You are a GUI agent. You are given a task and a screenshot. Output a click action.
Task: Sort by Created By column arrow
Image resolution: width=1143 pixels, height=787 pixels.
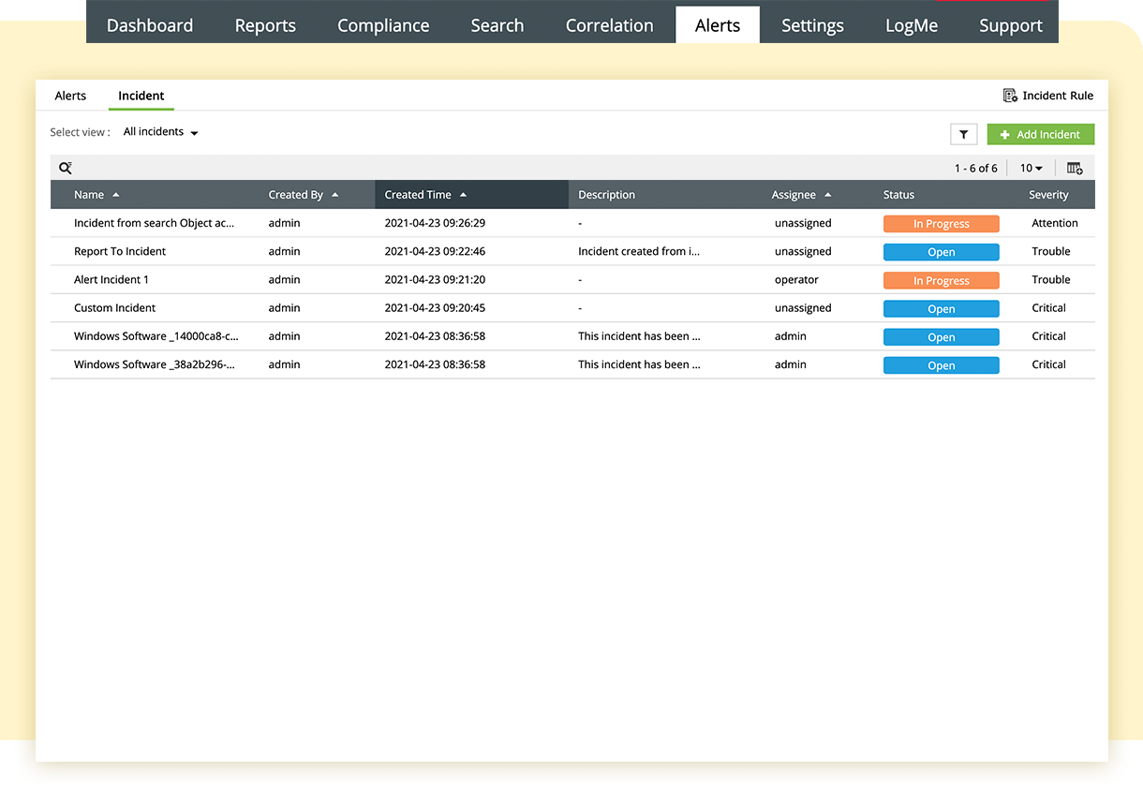pos(335,195)
